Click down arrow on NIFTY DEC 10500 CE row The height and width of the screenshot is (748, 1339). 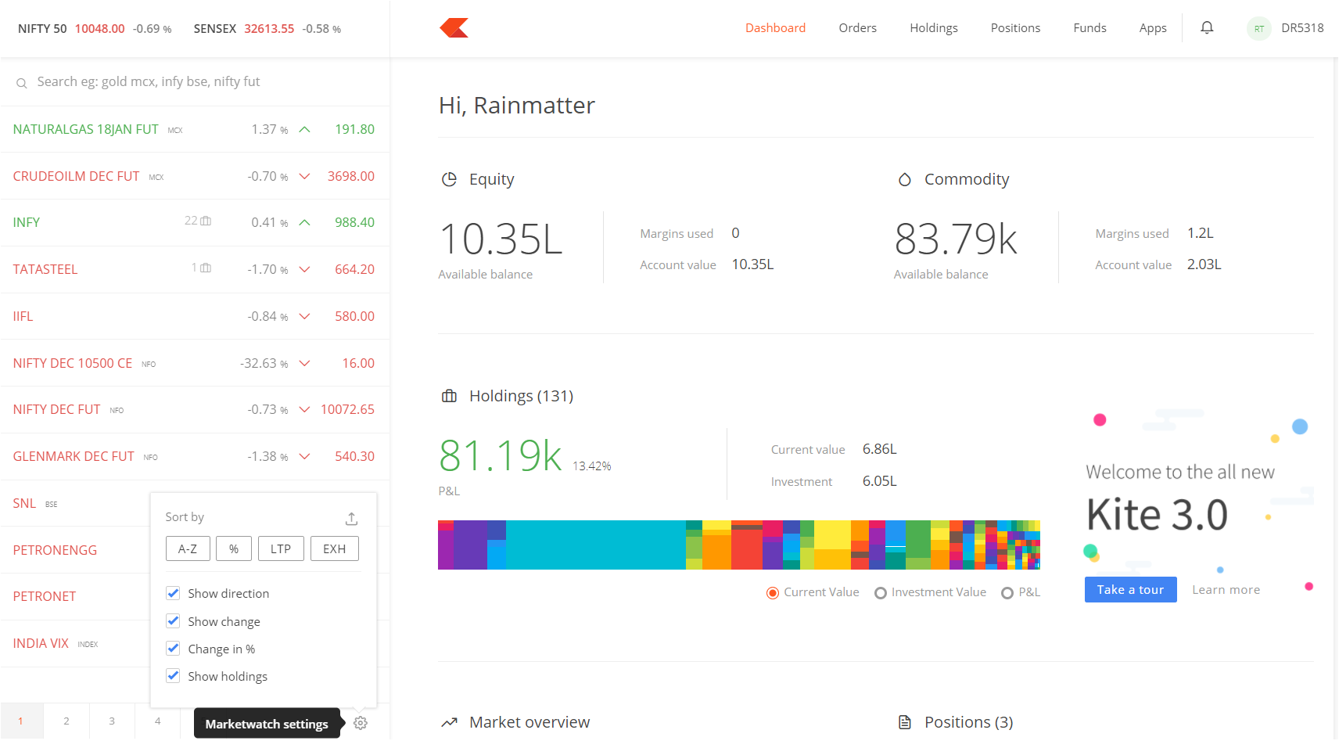click(305, 363)
